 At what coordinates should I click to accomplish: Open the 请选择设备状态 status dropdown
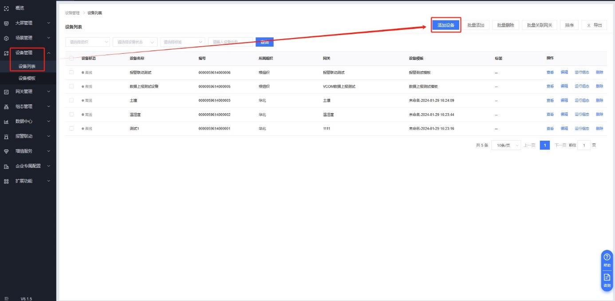click(x=135, y=42)
